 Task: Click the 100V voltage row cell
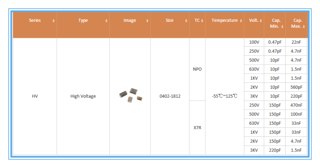(254, 42)
